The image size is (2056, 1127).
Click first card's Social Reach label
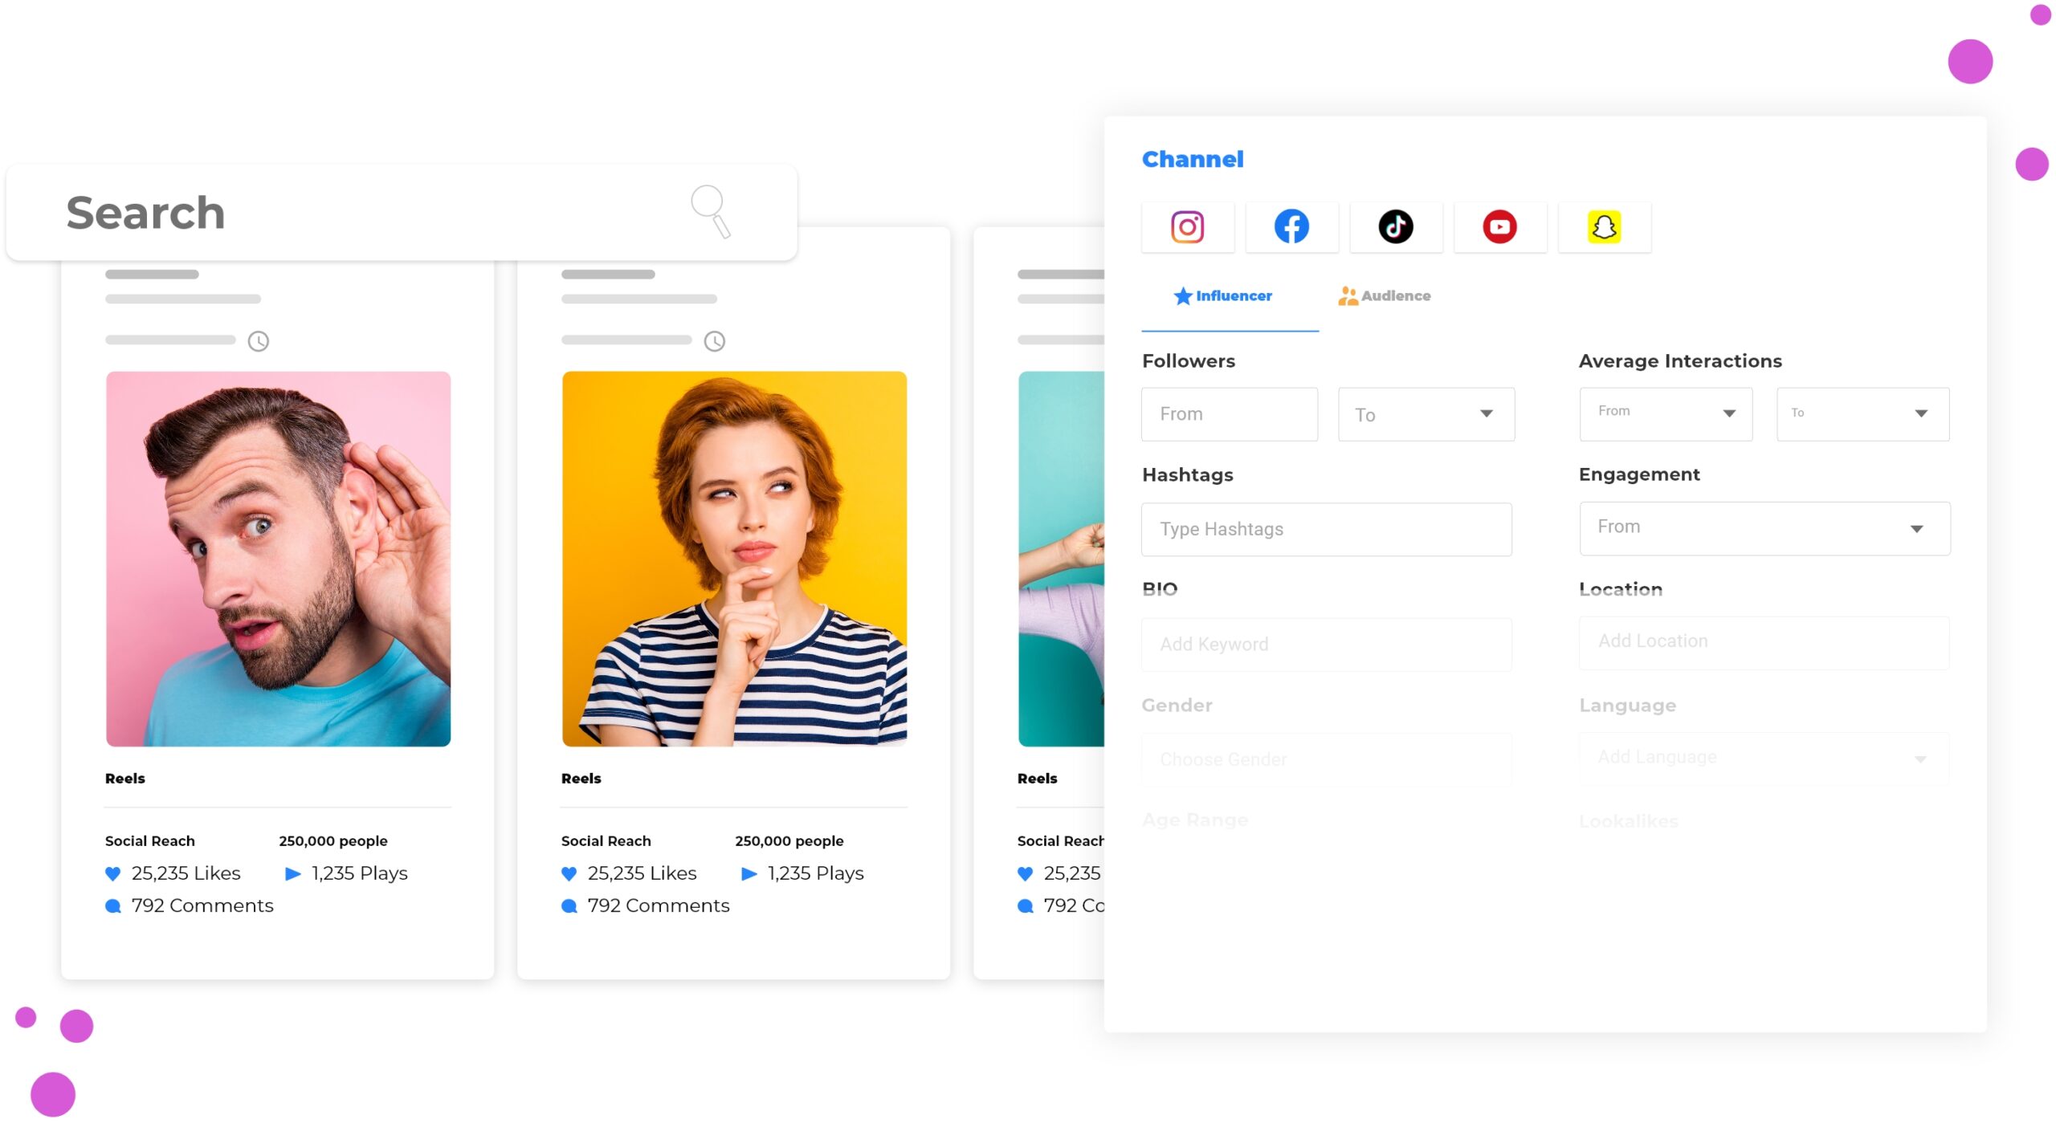150,841
